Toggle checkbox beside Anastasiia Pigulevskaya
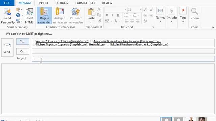The width and height of the screenshot is (216, 121). (91, 41)
